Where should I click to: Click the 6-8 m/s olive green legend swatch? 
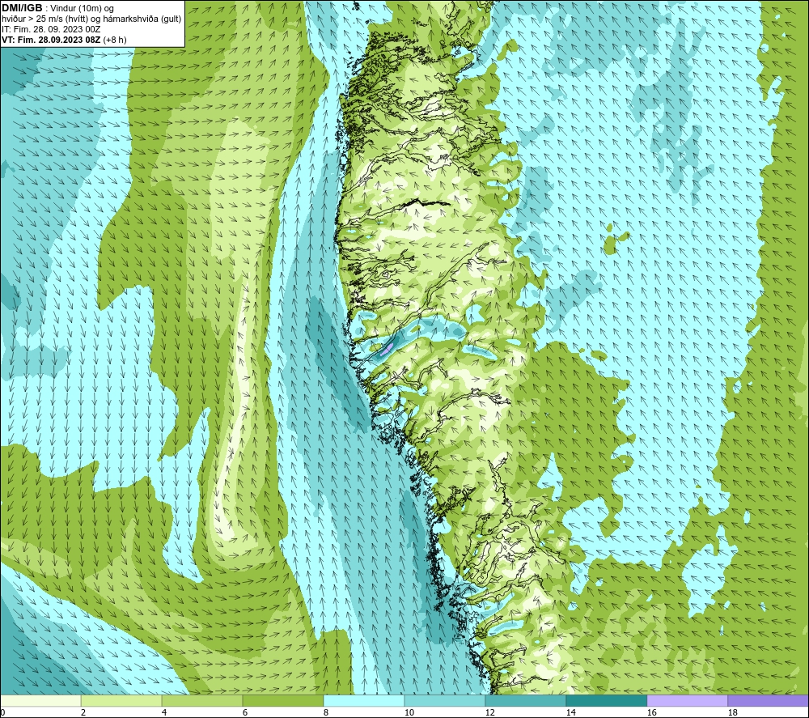tap(282, 700)
